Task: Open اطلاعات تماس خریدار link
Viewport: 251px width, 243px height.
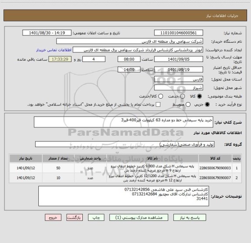Action: tap(54, 50)
